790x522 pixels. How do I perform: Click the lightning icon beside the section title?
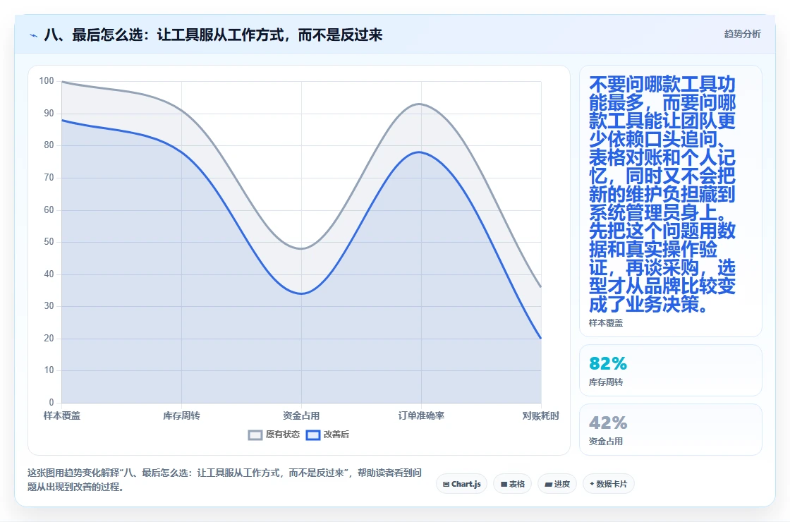34,35
